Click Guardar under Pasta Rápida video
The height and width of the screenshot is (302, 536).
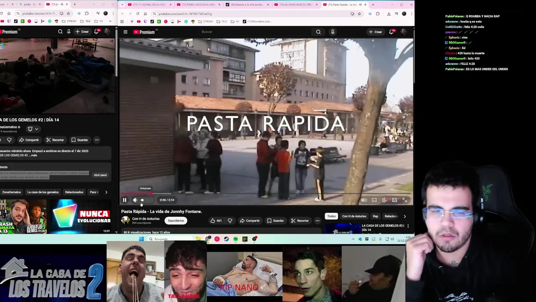click(x=275, y=221)
